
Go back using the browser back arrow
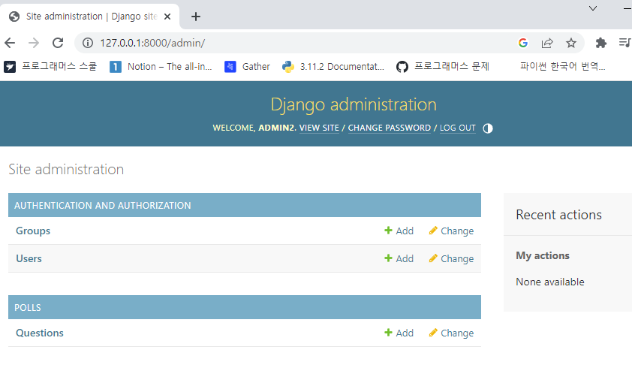10,43
